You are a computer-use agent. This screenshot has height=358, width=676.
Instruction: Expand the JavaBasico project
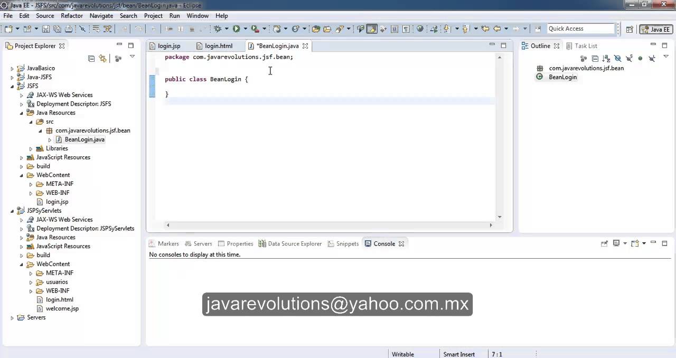coord(12,68)
